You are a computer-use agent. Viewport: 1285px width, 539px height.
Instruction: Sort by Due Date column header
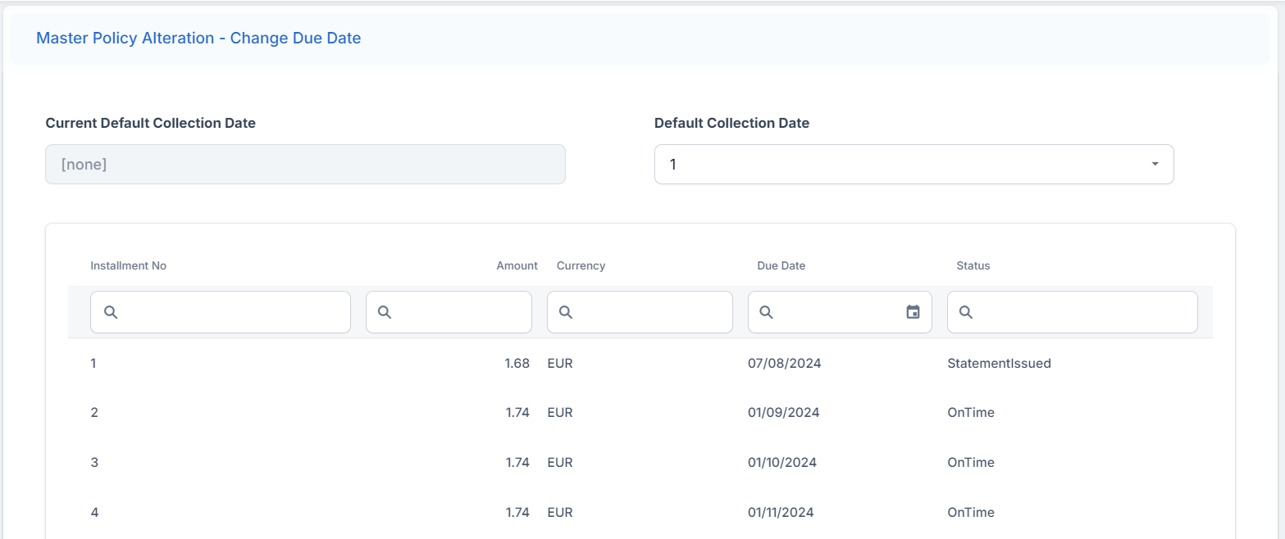pos(781,265)
